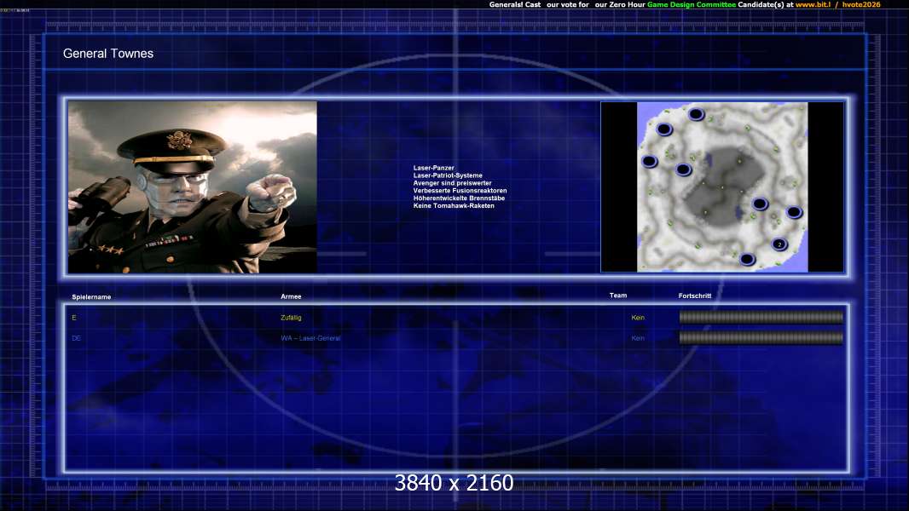Click the easternmost start position marker on the minimap
This screenshot has width=909, height=511.
point(794,212)
